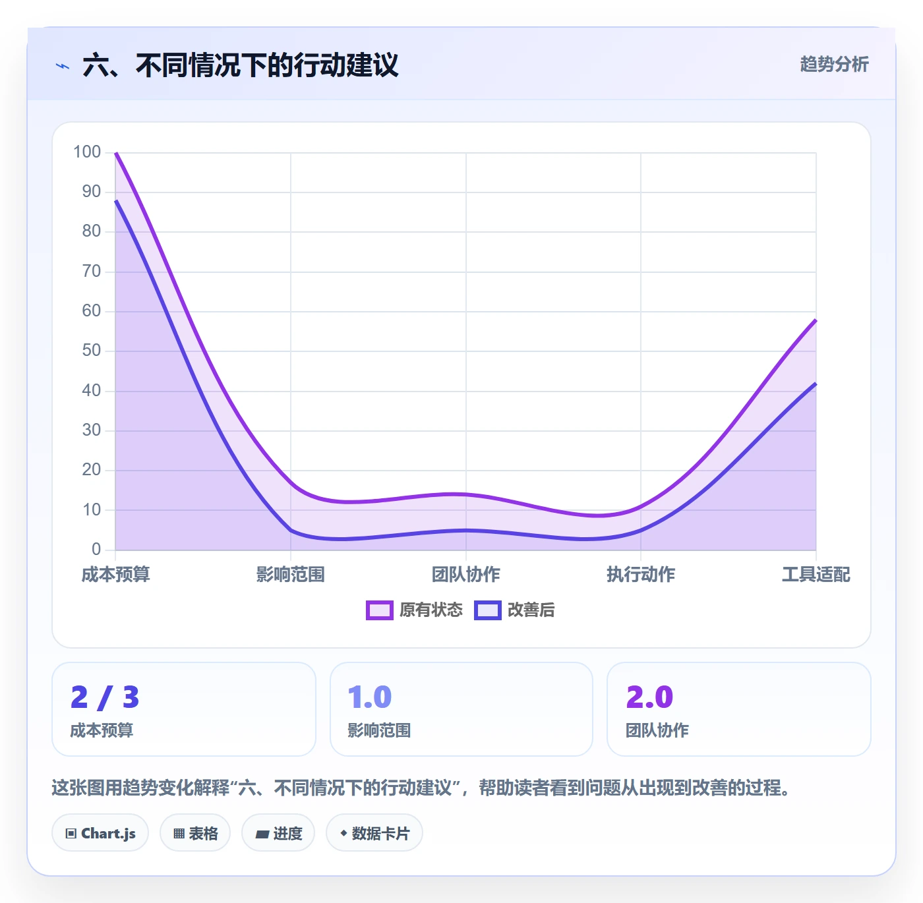
Task: Click the 成本预算 x-axis label
Action: coord(116,575)
